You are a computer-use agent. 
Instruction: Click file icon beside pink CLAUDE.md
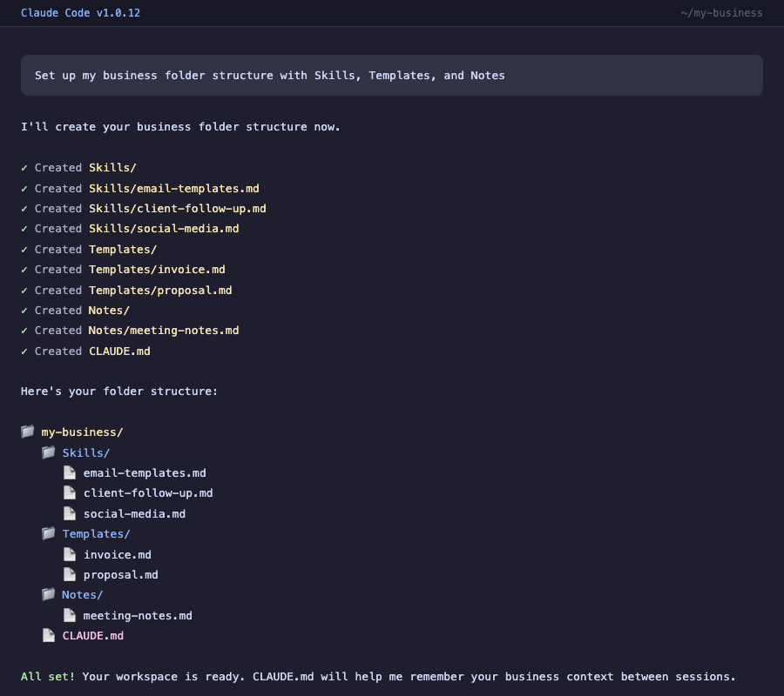click(x=49, y=635)
